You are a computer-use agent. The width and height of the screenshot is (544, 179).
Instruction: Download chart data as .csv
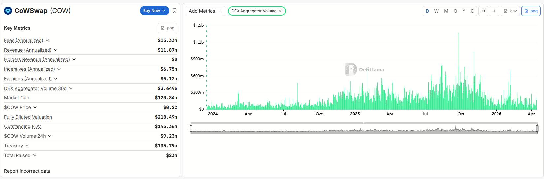tap(510, 11)
